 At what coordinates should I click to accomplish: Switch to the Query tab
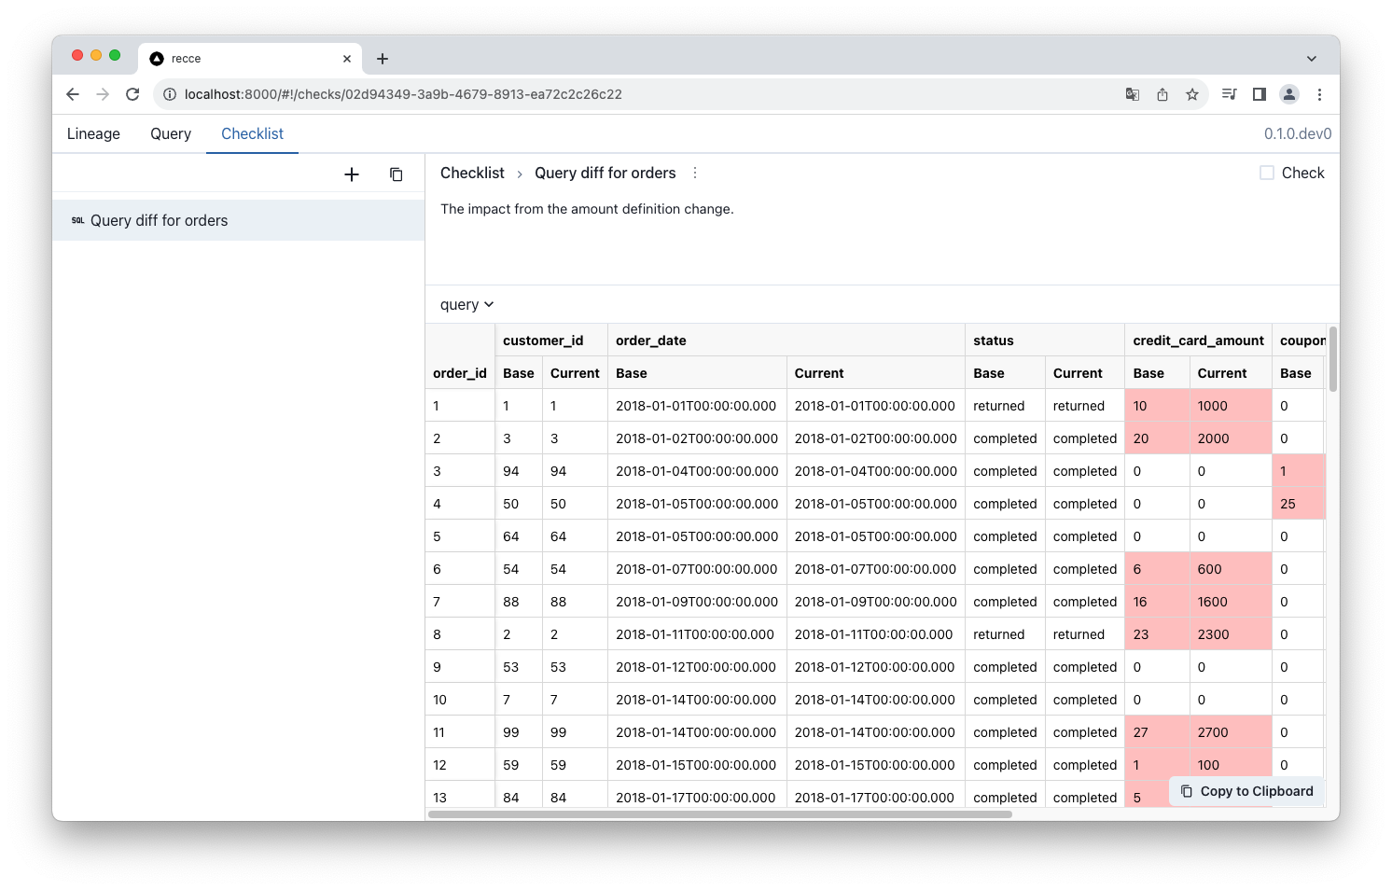point(171,133)
